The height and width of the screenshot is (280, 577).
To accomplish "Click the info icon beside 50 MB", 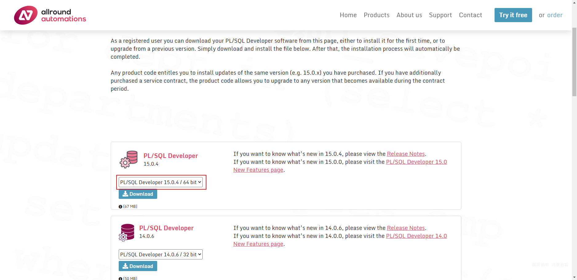I will tap(120, 278).
